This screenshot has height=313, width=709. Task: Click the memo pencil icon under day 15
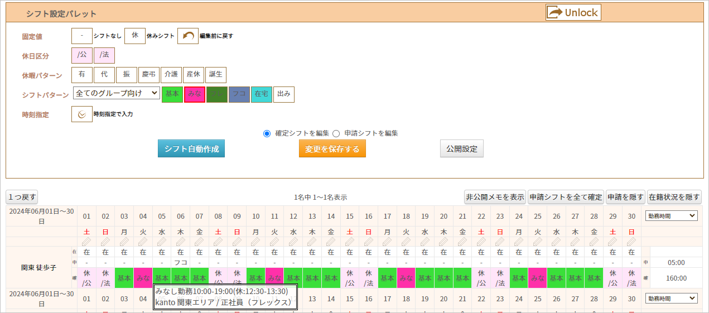[349, 242]
